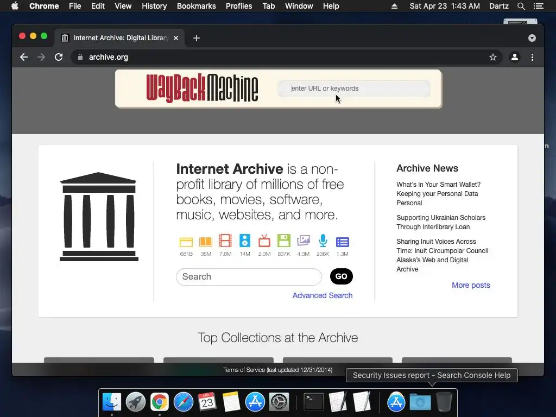This screenshot has height=417, width=556.
Task: Open Spotlight search in the menu bar
Action: coord(521,6)
